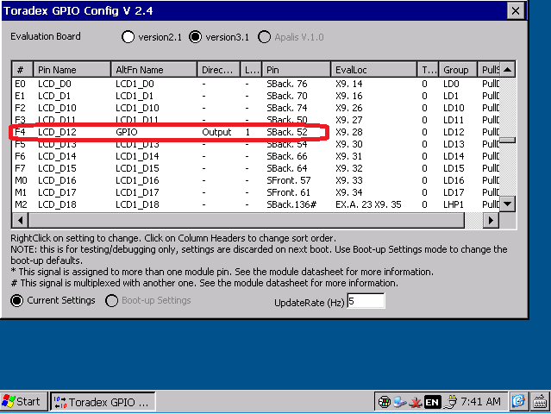
Task: Click the power plug tray icon
Action: pyautogui.click(x=450, y=402)
